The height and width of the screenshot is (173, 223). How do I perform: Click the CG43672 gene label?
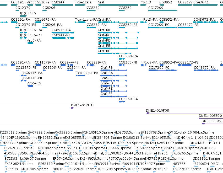click(x=201, y=2)
